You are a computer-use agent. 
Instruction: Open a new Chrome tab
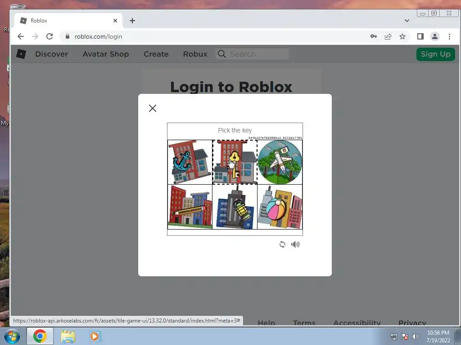click(x=132, y=21)
